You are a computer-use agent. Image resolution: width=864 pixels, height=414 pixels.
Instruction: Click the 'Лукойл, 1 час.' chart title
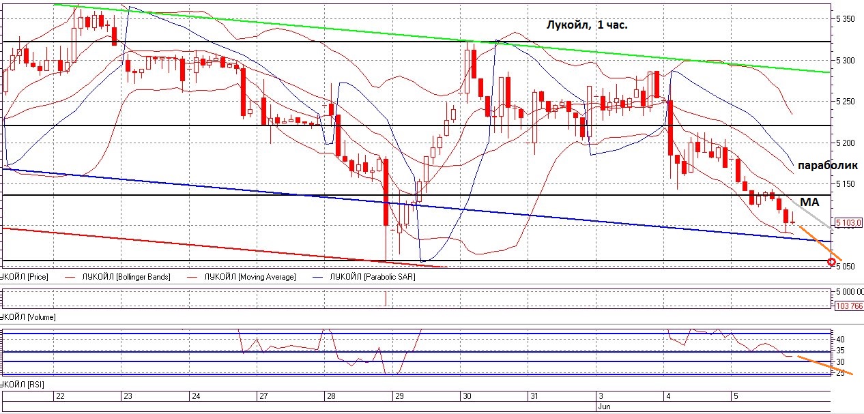coord(586,25)
